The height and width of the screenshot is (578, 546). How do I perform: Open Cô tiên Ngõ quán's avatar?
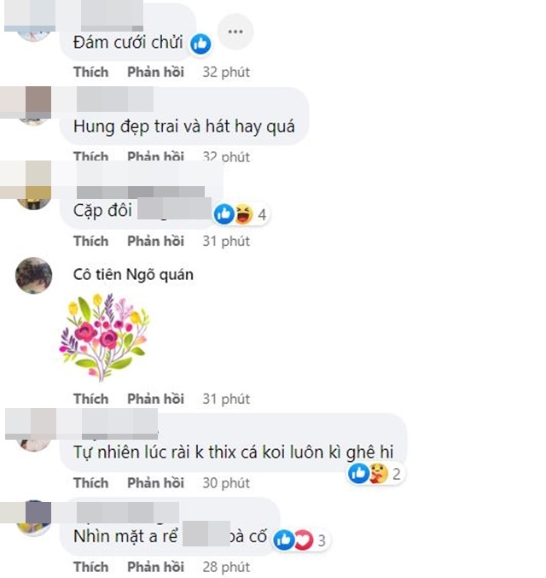(x=33, y=276)
